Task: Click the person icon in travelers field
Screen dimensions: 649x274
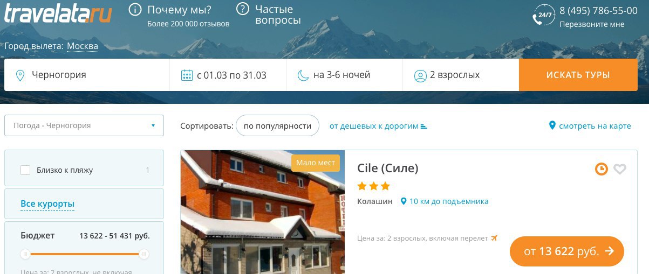Action: point(420,75)
